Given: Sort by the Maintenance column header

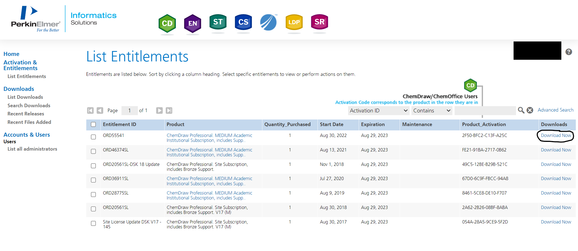Looking at the screenshot, I should pyautogui.click(x=417, y=124).
